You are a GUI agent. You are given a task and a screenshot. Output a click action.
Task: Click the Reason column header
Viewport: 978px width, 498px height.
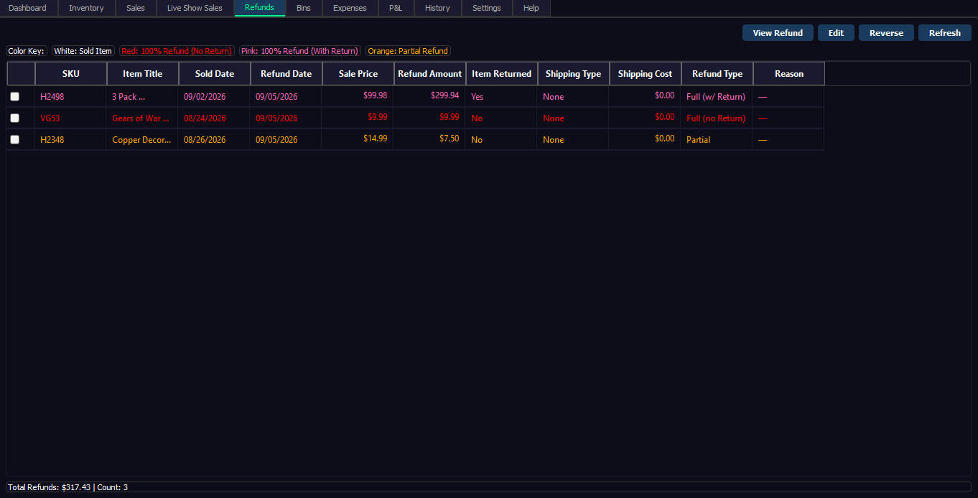(x=789, y=74)
